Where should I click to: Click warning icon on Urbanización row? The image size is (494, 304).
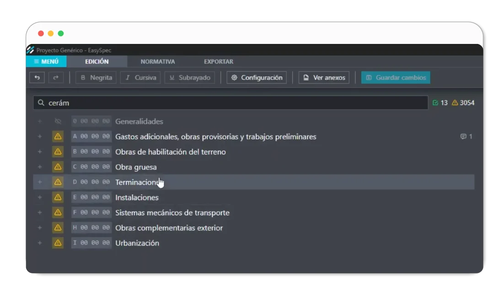coord(58,243)
